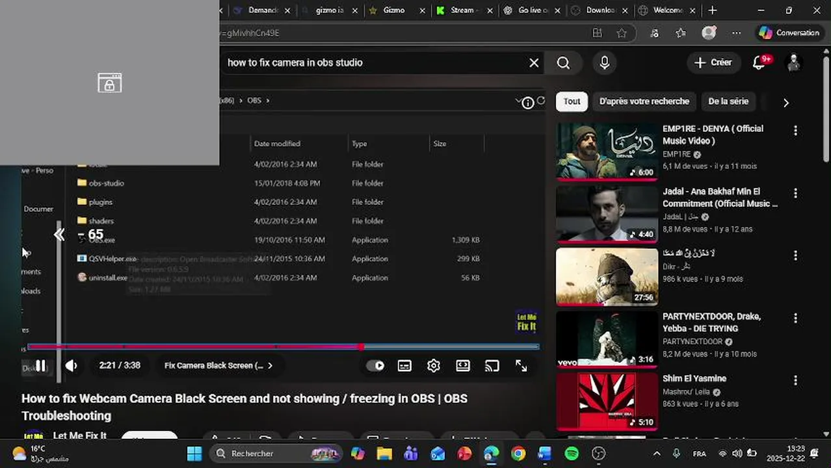The width and height of the screenshot is (831, 468).
Task: Open Jadal - Ana Bakhaf Min El Commitment title
Action: coord(720,198)
